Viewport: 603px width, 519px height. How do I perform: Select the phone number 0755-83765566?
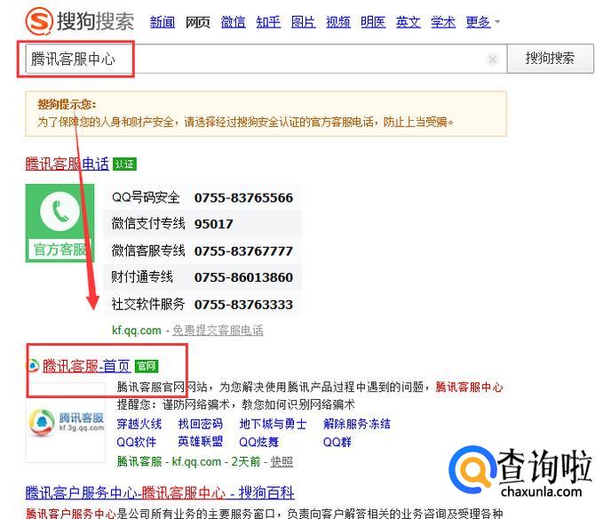[243, 198]
